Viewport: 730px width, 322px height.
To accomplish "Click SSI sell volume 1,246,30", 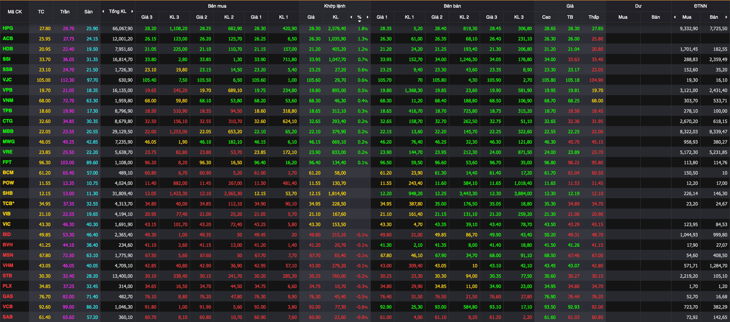I will 468,60.
